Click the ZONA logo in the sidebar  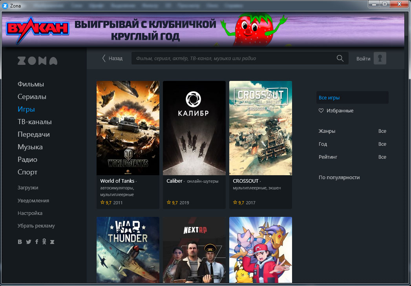[x=37, y=60]
